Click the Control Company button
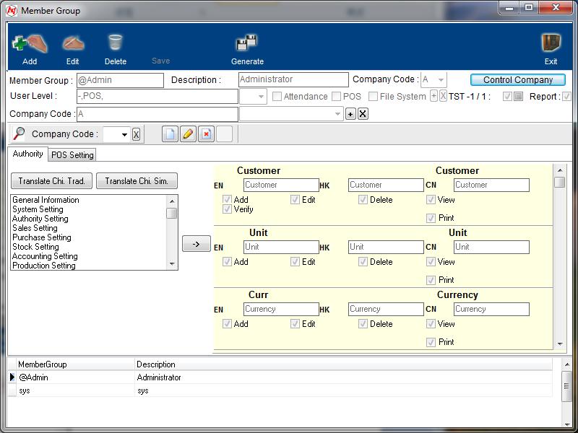 point(517,80)
